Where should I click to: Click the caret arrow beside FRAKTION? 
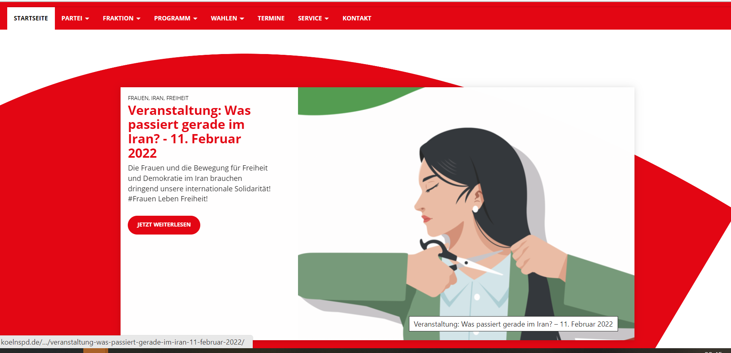point(139,19)
